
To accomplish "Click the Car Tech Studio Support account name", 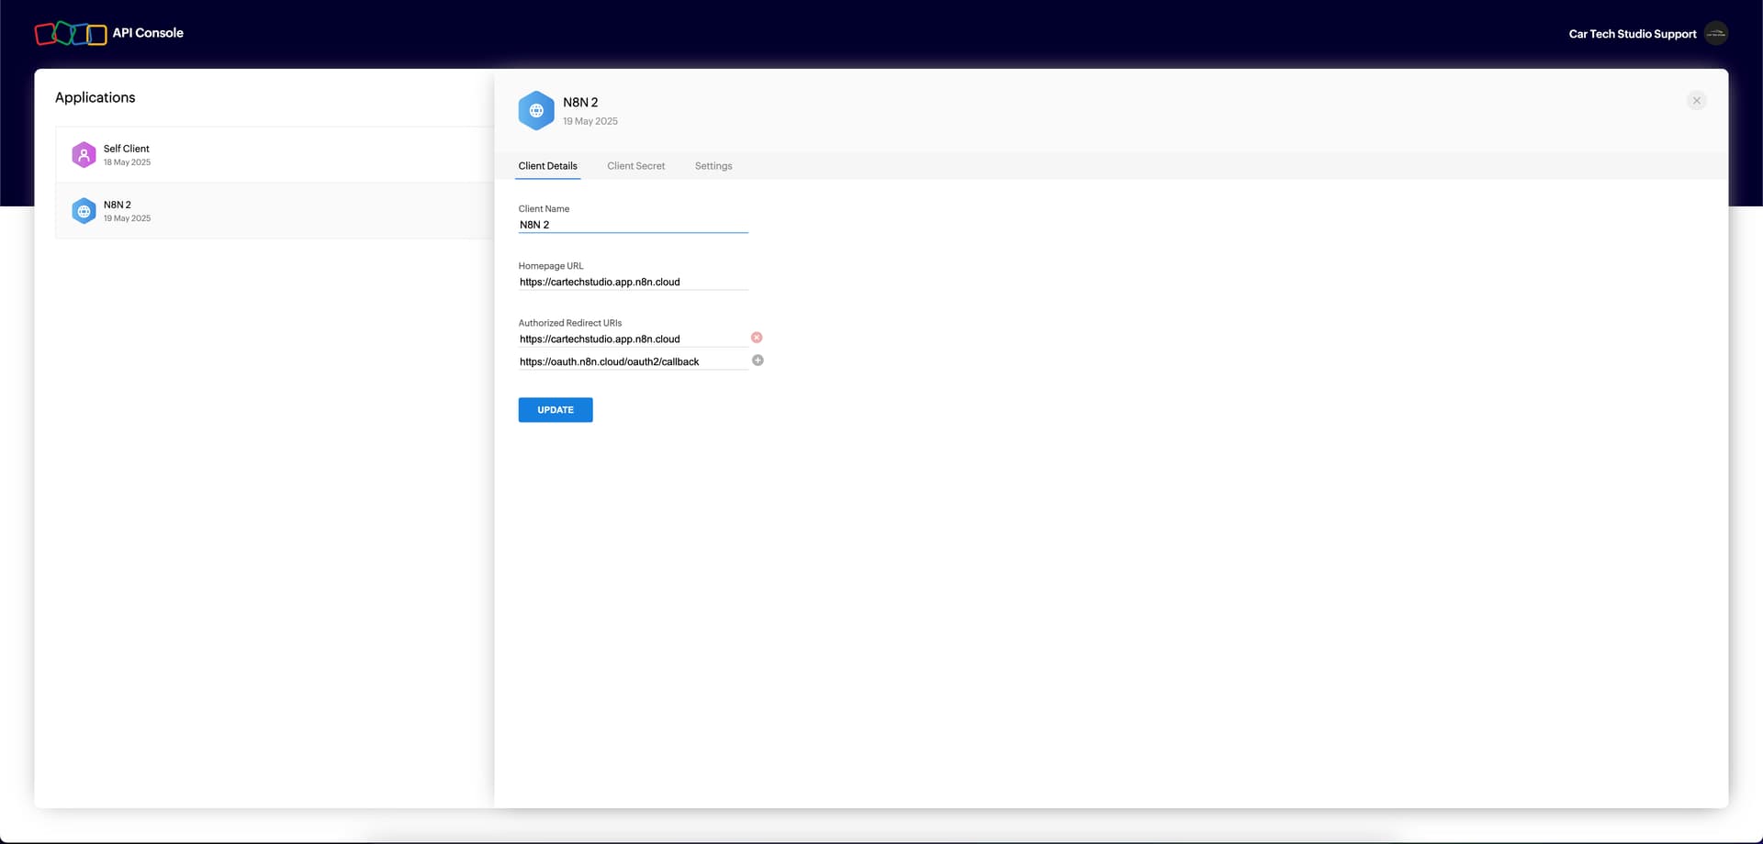I will pyautogui.click(x=1632, y=34).
